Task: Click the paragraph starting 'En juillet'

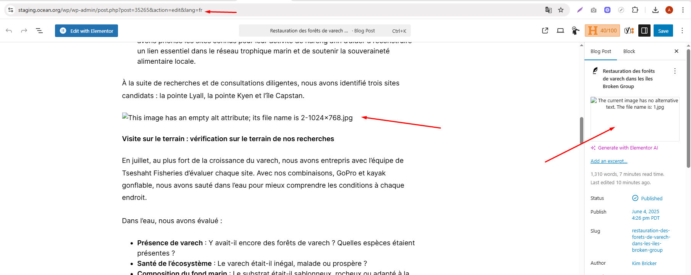Action: pyautogui.click(x=263, y=179)
